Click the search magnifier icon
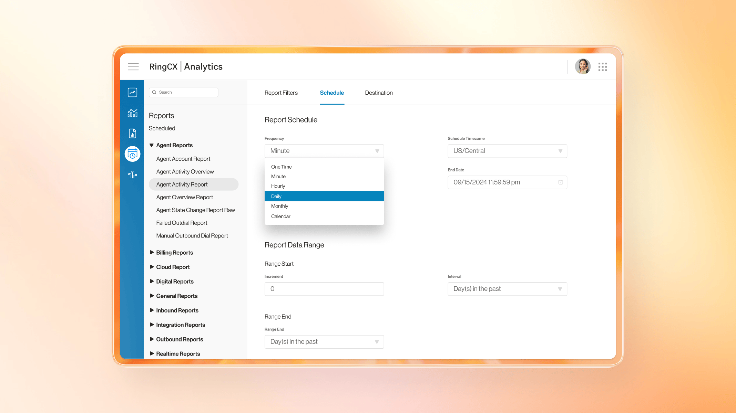This screenshot has height=413, width=736. coord(154,92)
